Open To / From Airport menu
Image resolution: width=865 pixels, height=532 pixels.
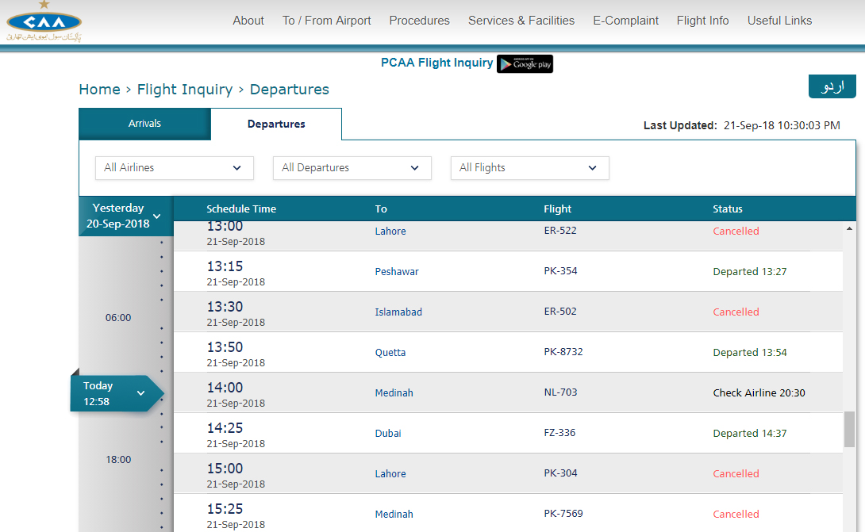coord(327,21)
